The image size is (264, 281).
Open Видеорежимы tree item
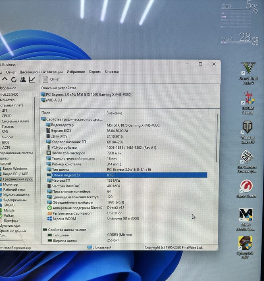(13, 200)
